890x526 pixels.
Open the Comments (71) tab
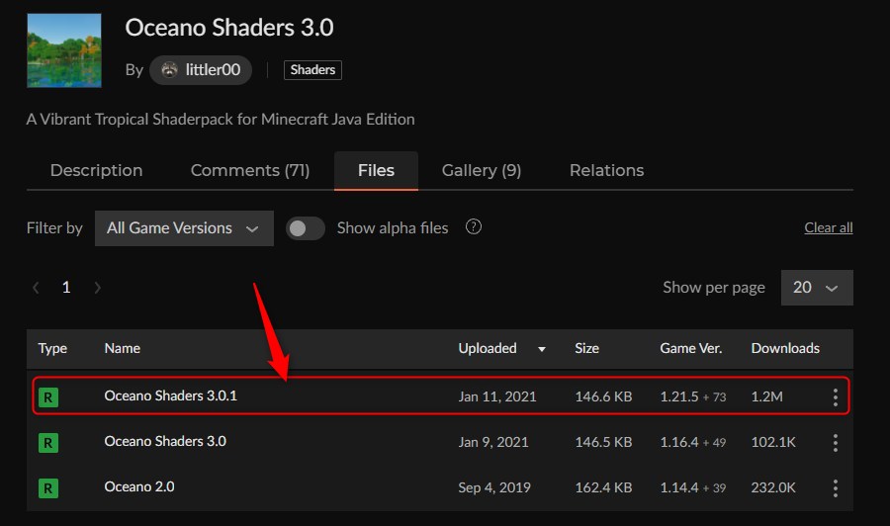[250, 170]
